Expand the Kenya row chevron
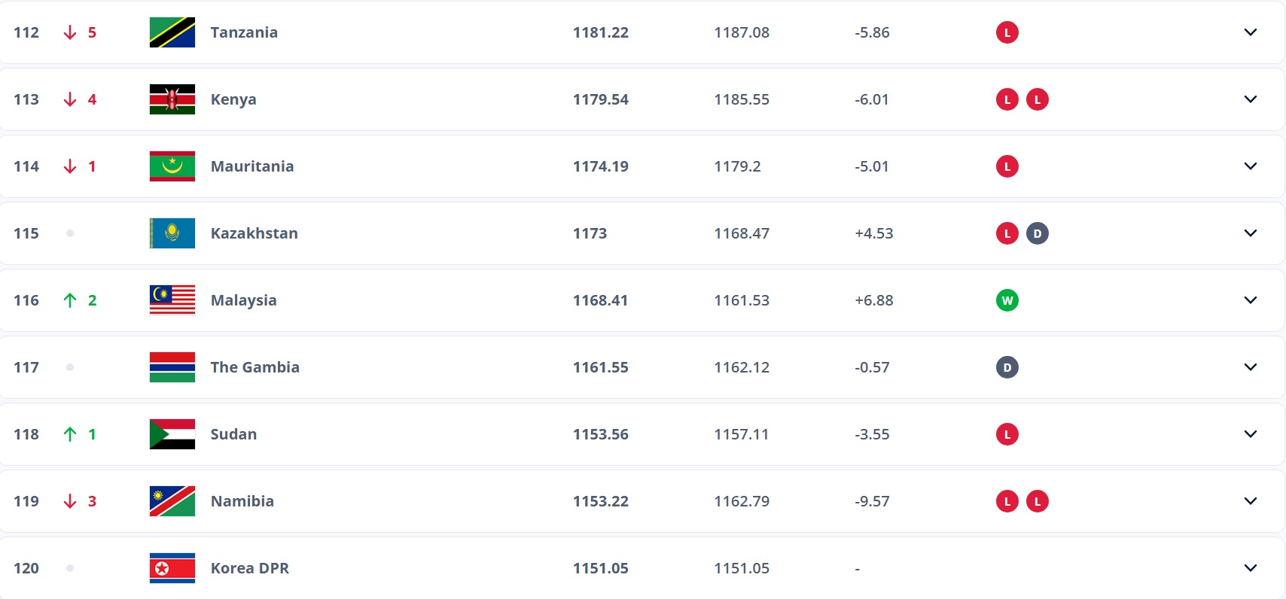 coord(1251,99)
